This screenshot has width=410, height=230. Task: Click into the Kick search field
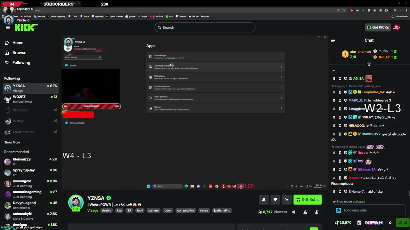point(205,27)
